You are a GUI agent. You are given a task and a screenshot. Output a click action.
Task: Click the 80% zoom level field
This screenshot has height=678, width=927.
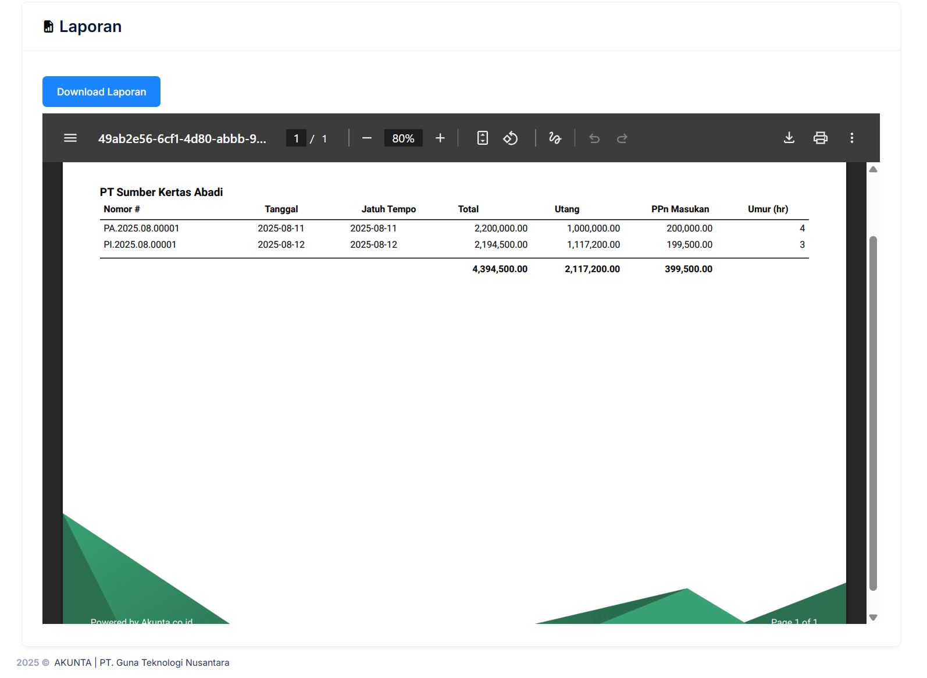[x=403, y=138]
